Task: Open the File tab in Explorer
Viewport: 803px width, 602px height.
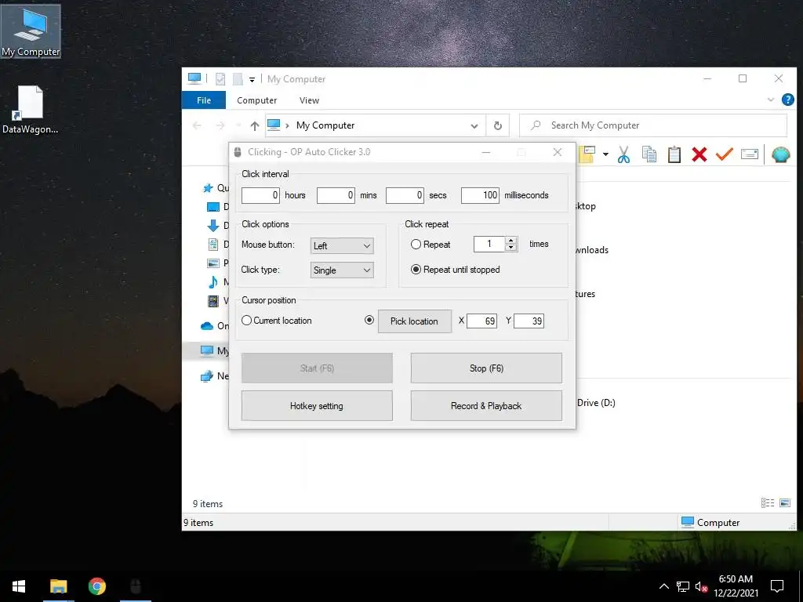Action: point(204,100)
